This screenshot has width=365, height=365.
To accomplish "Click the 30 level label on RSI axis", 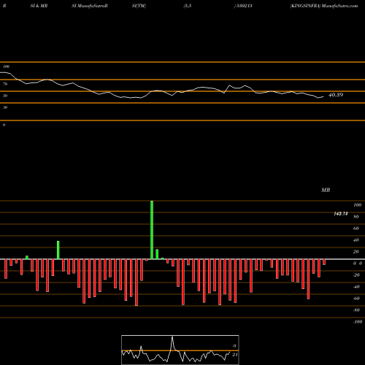I will 5,107.
